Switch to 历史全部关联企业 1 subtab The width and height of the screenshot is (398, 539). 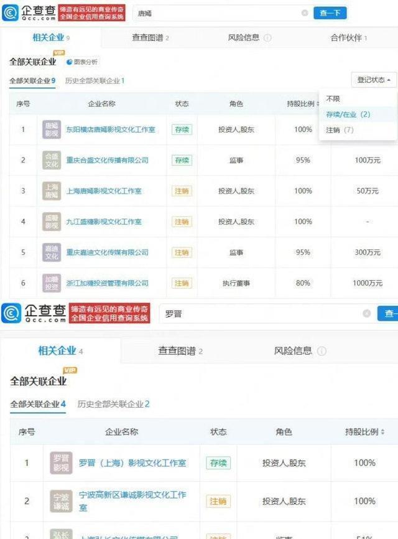(95, 81)
